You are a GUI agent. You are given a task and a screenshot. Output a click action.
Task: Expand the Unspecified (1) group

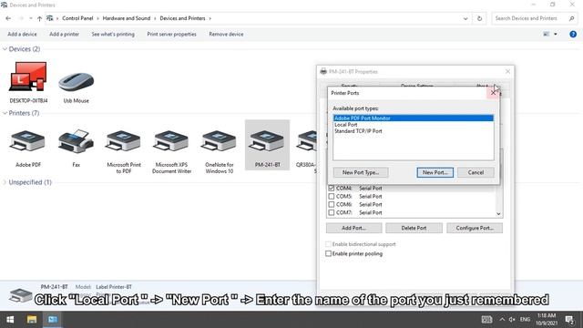[5, 182]
